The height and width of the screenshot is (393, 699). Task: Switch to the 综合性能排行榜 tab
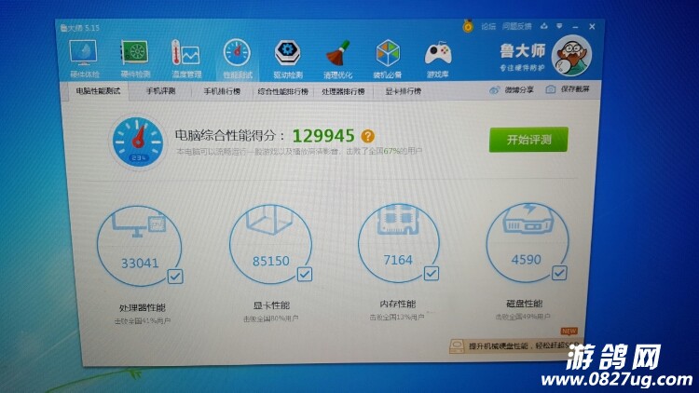click(x=283, y=92)
